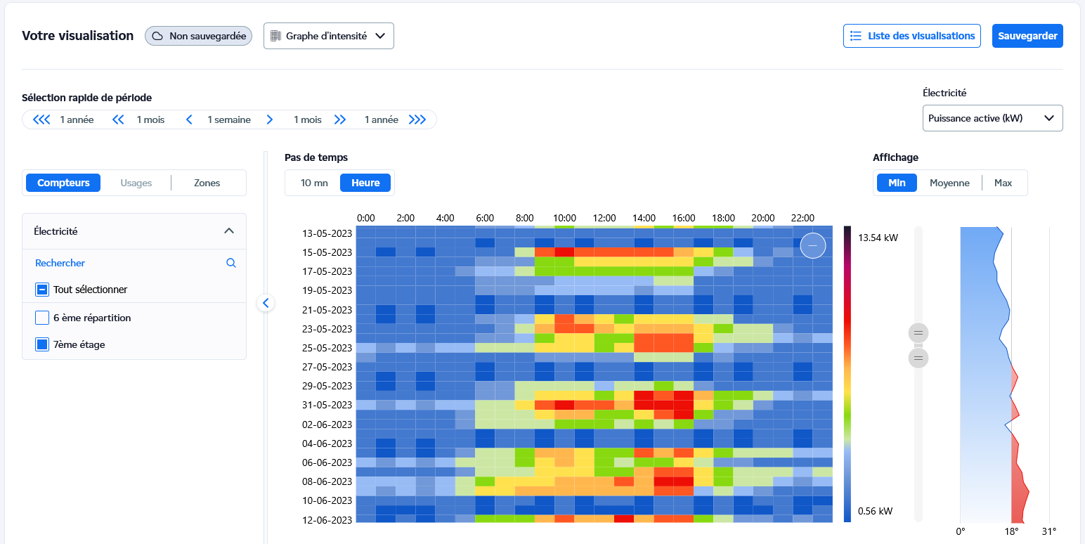Step back one week with left chevron
The height and width of the screenshot is (544, 1085).
click(x=189, y=119)
